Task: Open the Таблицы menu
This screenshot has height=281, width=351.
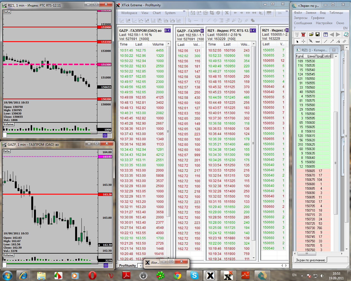Action: 336,13
